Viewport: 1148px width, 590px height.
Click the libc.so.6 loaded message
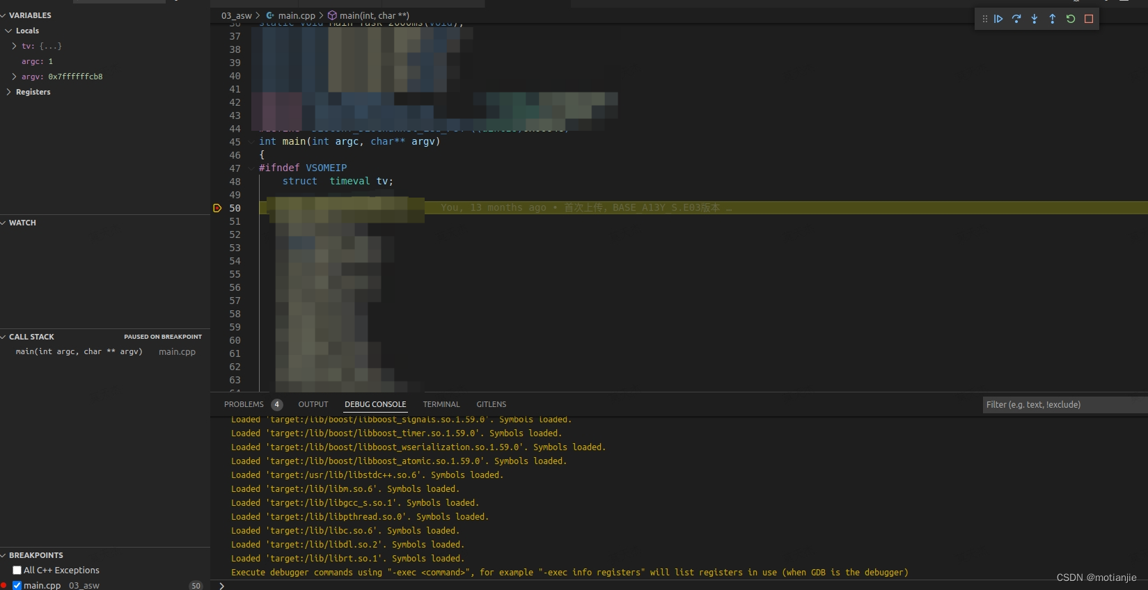345,531
